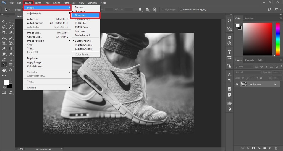Select the Dodge tool

coord(11,54)
